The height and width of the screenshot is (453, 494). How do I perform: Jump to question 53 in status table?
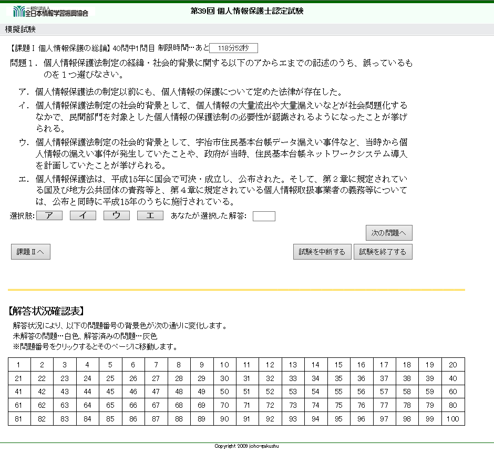pos(293,392)
